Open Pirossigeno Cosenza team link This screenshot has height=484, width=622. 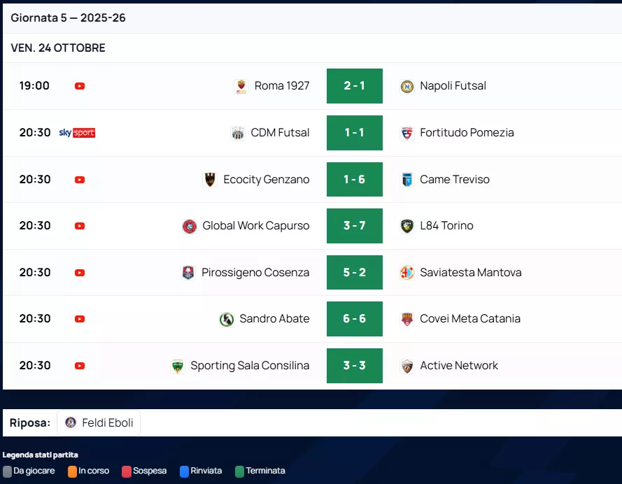(255, 273)
